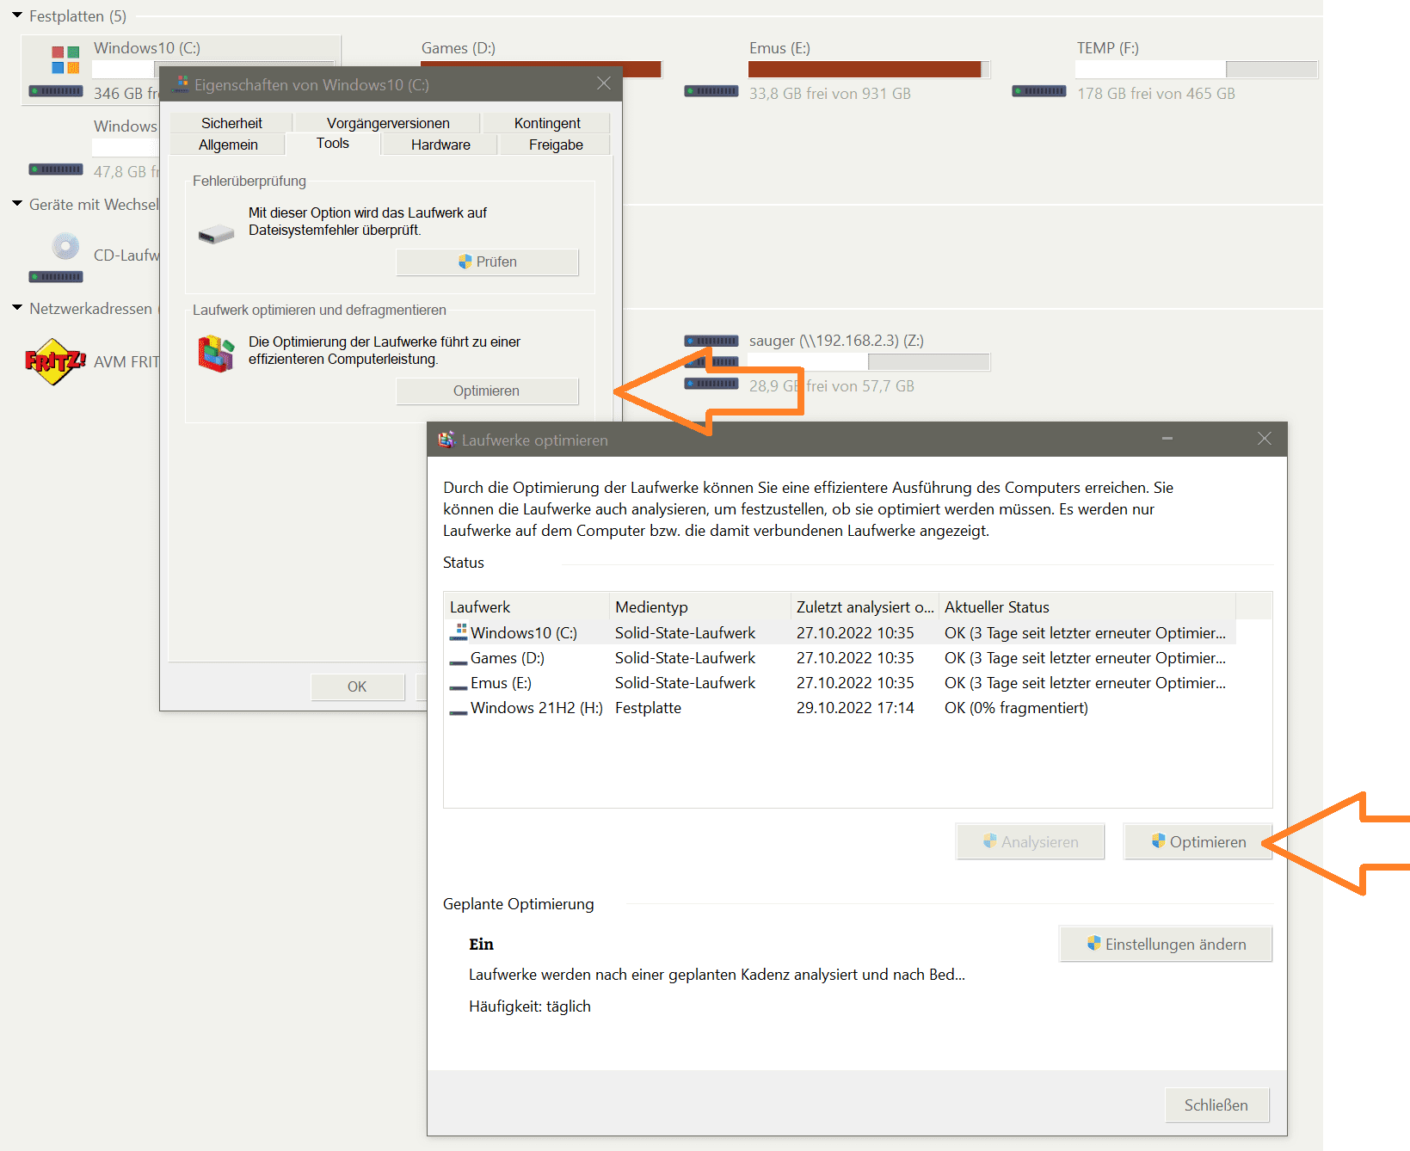Switch to the Sicherheit tab
Screen dimensions: 1410x1151
pos(231,123)
